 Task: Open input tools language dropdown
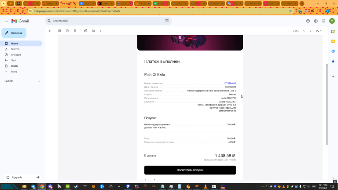(x=319, y=31)
